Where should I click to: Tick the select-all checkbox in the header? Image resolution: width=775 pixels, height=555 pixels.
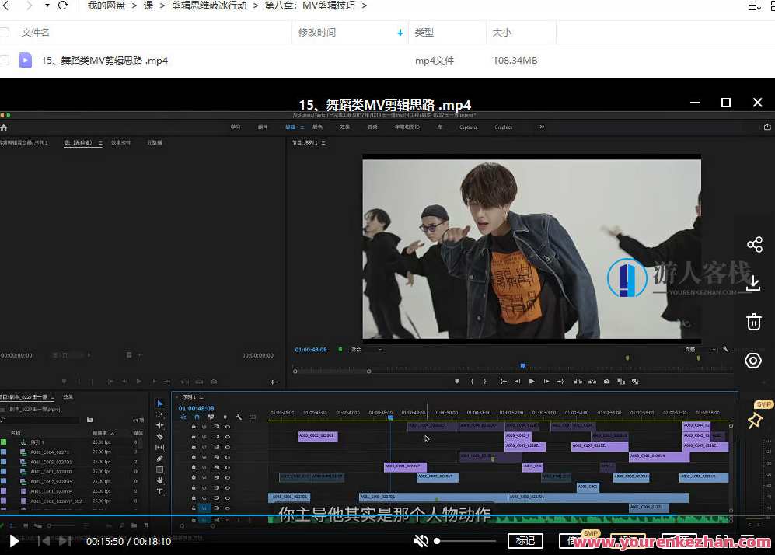point(5,33)
